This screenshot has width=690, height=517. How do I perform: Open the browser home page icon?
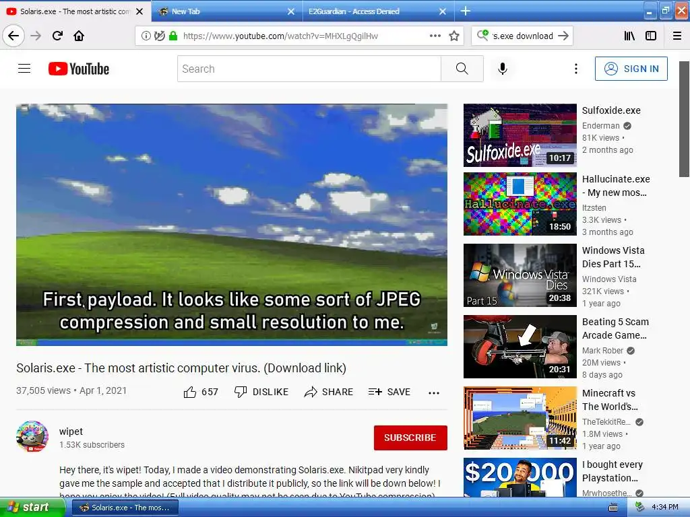(79, 36)
